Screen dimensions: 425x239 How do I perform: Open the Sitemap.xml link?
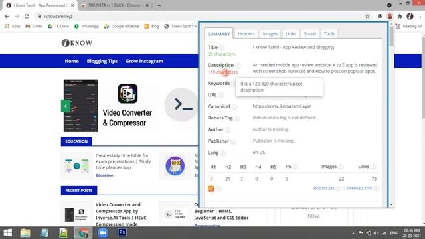pyautogui.click(x=359, y=188)
